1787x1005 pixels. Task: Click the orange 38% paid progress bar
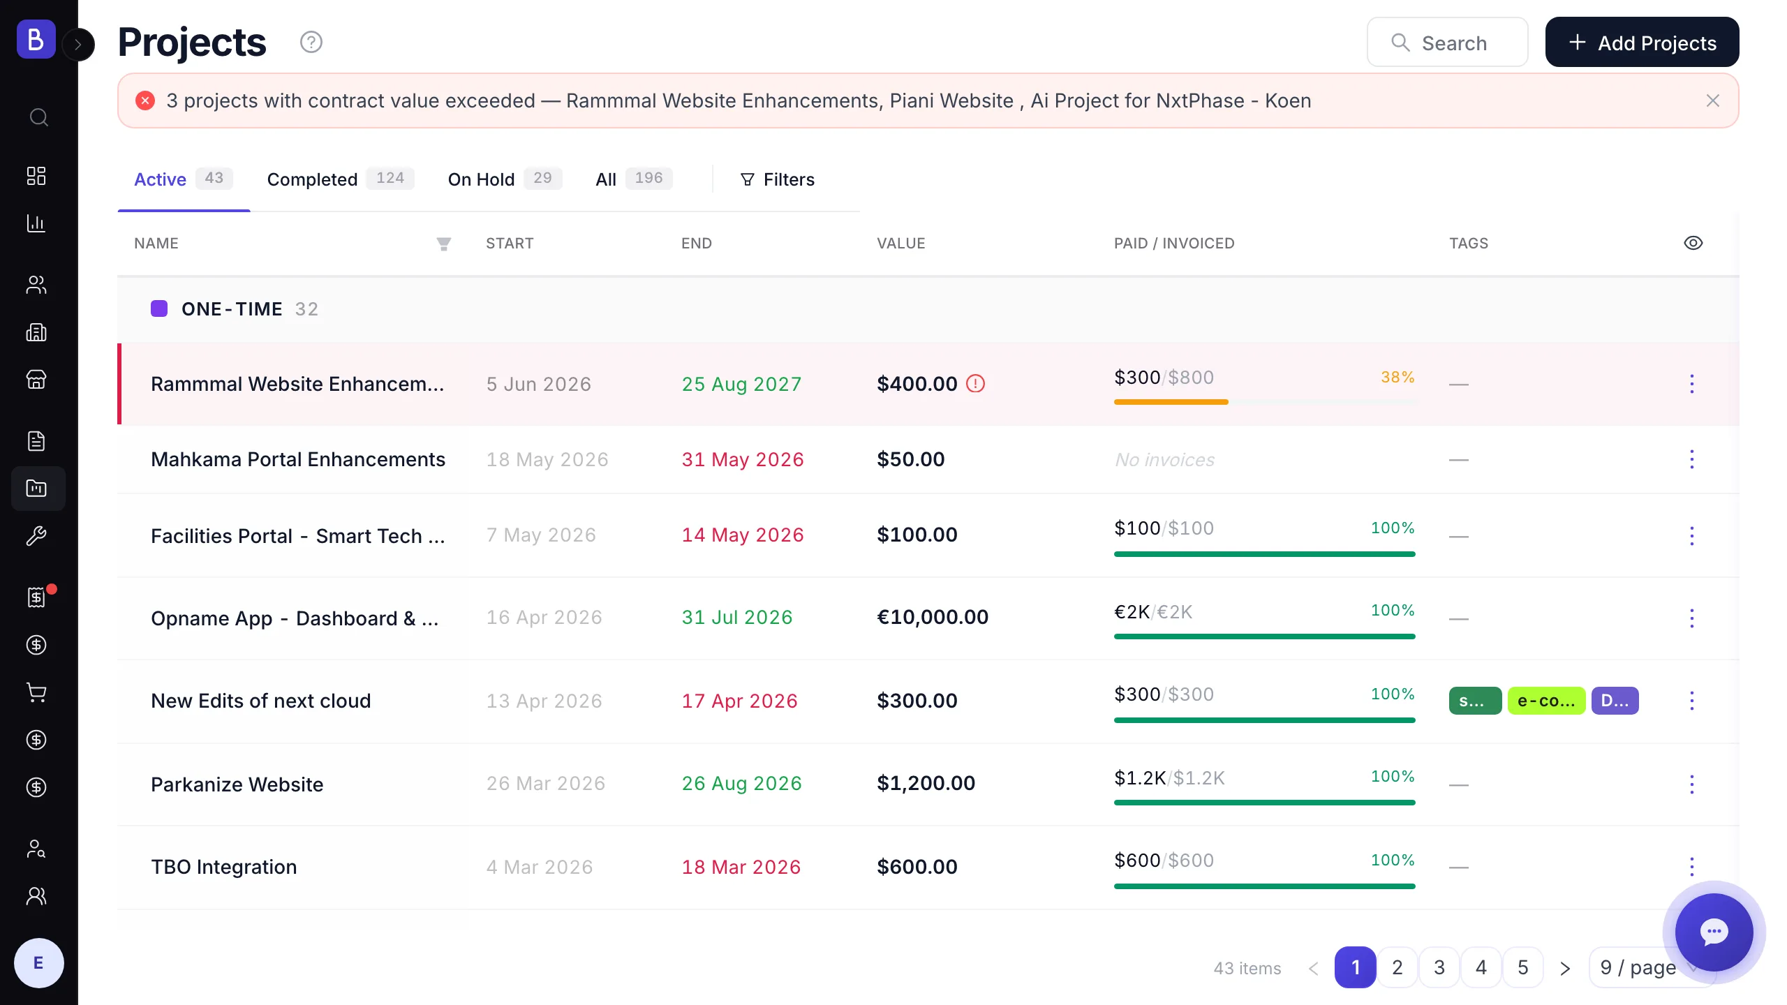1264,402
